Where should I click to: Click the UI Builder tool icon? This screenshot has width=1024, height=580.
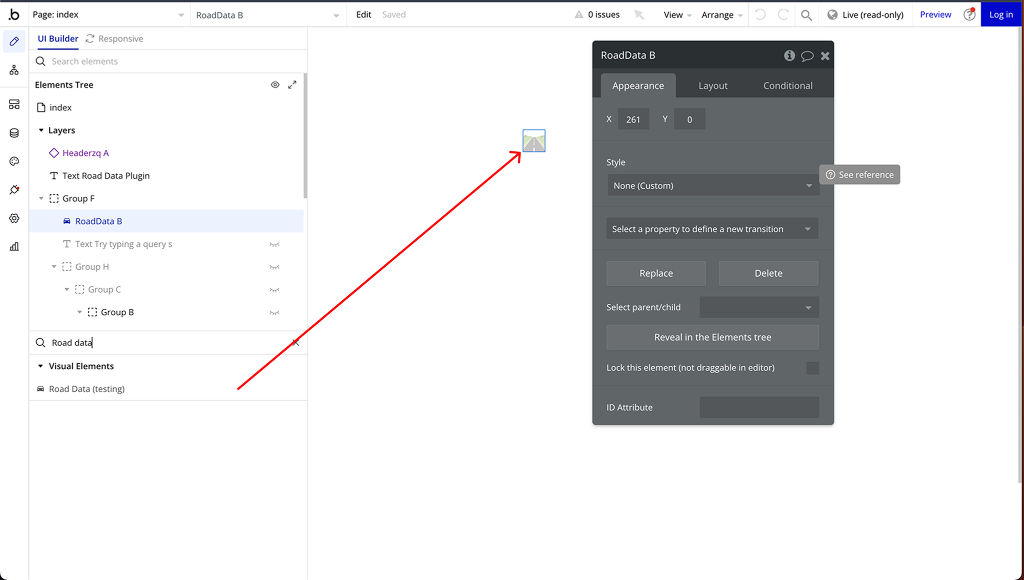[14, 41]
